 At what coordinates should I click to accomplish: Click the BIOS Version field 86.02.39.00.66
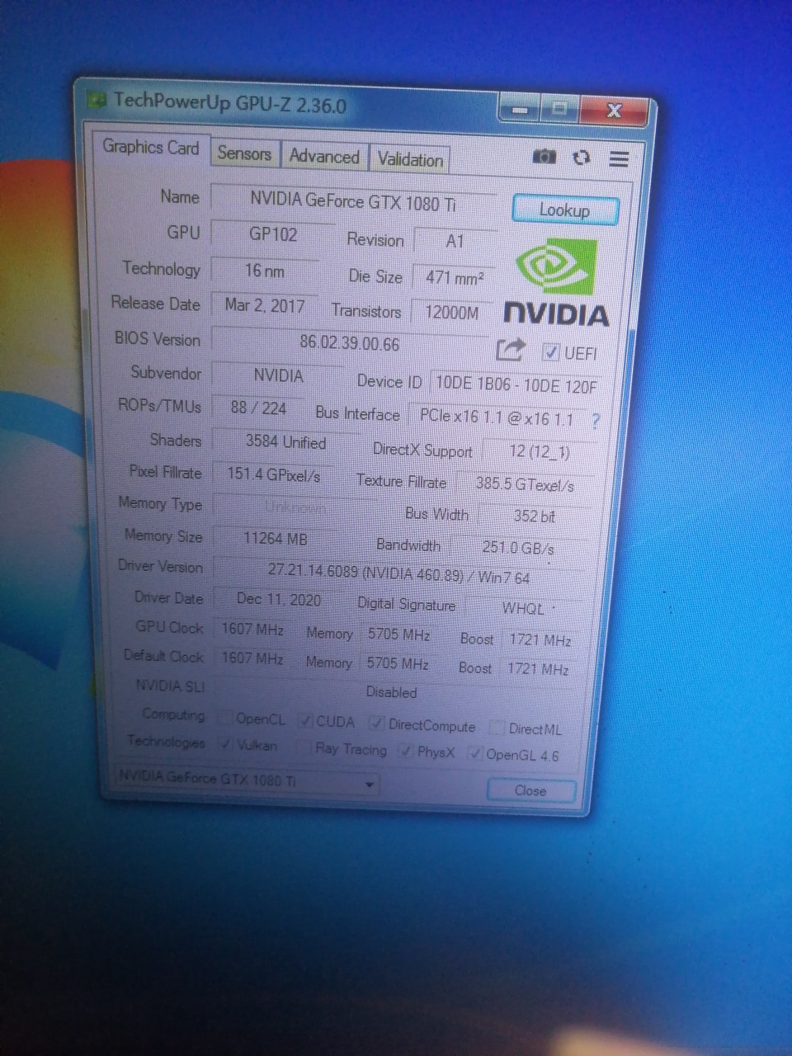(x=350, y=343)
